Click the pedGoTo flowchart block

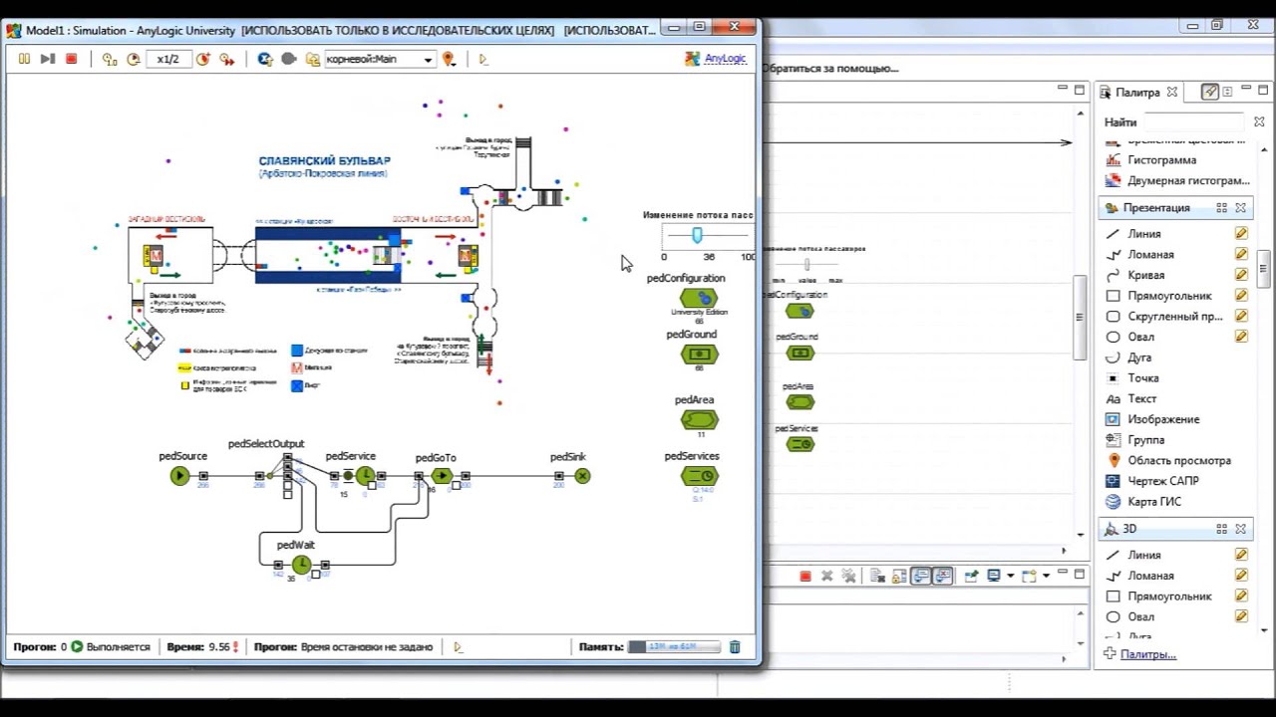(x=442, y=476)
